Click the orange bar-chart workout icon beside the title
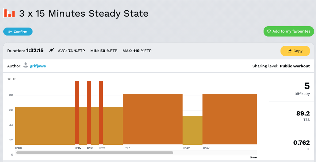This screenshot has width=316, height=162. point(9,13)
